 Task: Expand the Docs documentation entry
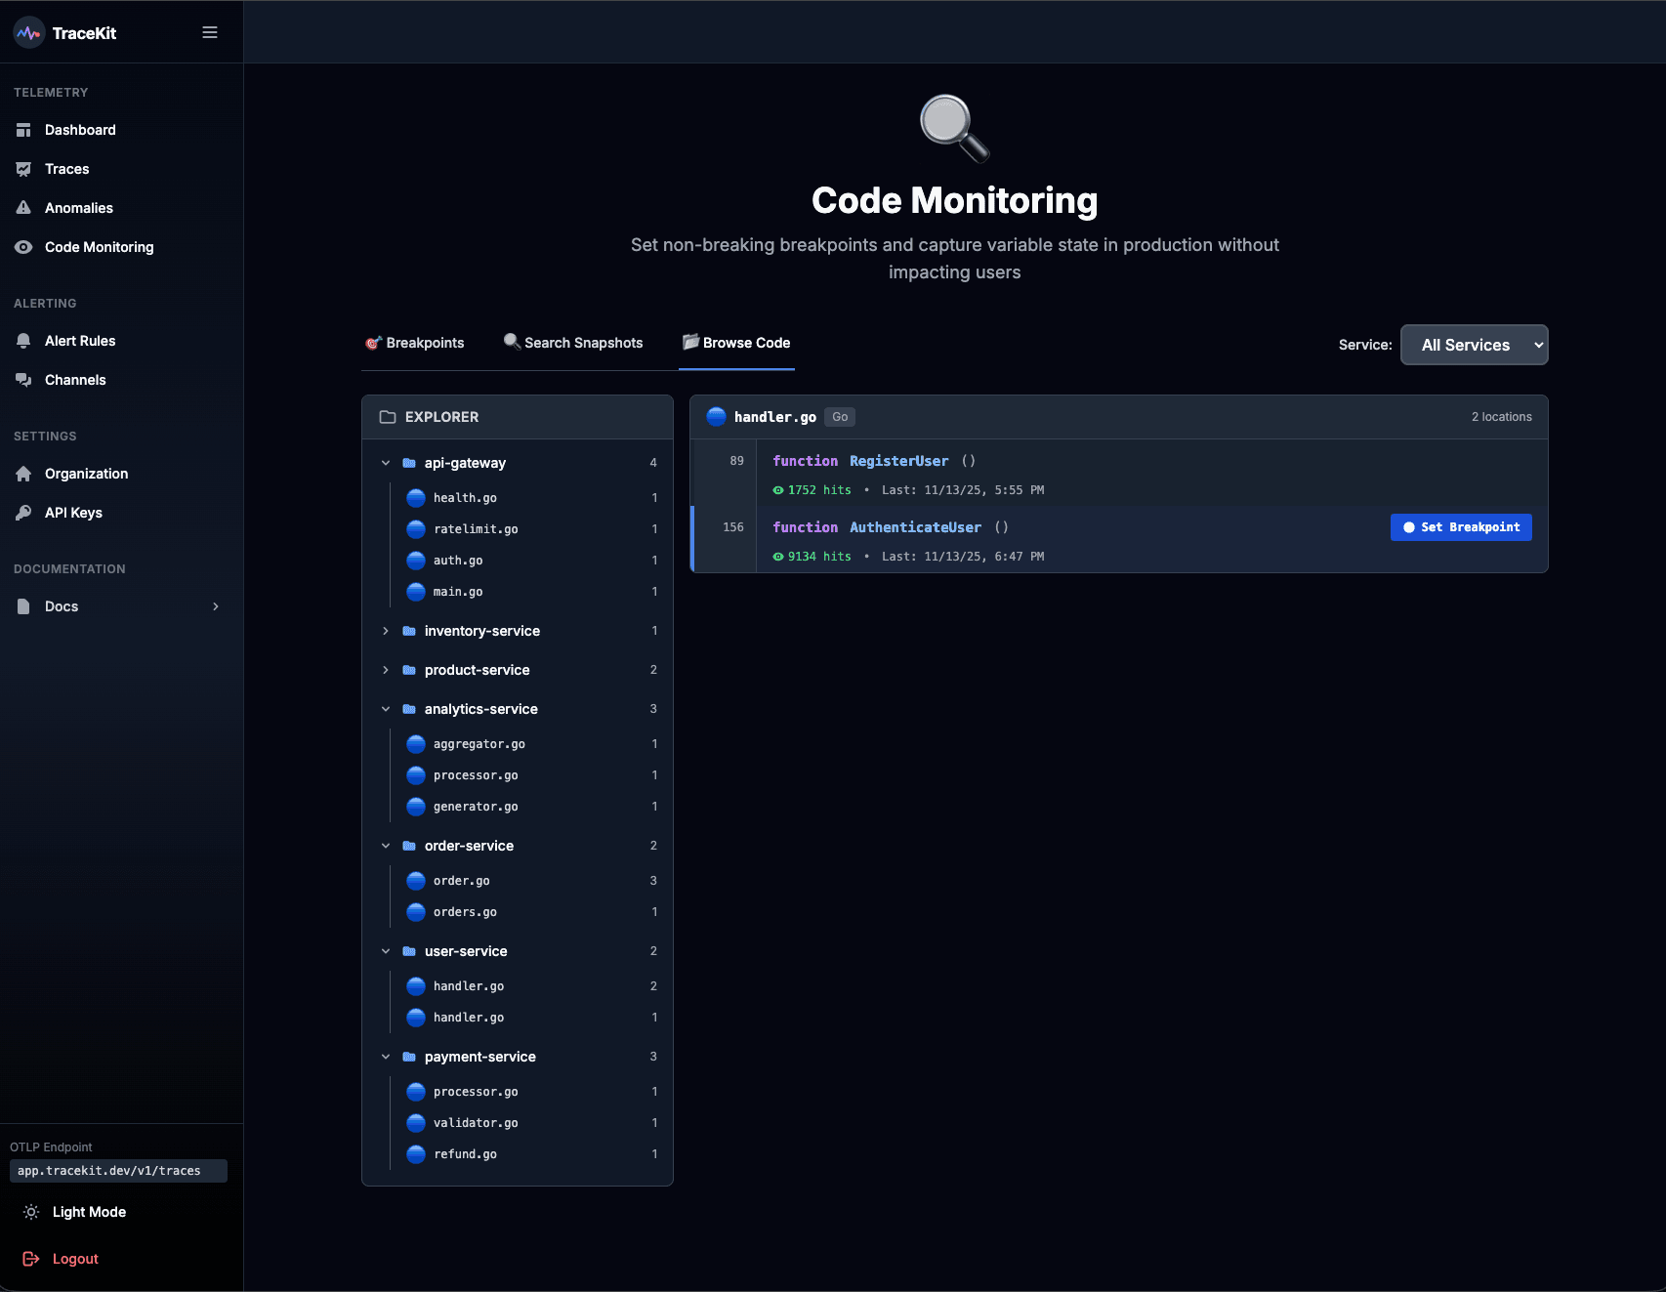(216, 605)
